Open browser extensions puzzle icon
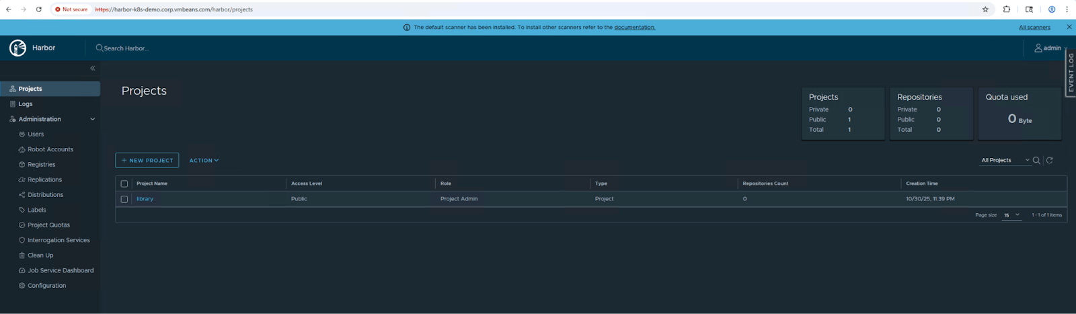The image size is (1076, 314). 1007,9
